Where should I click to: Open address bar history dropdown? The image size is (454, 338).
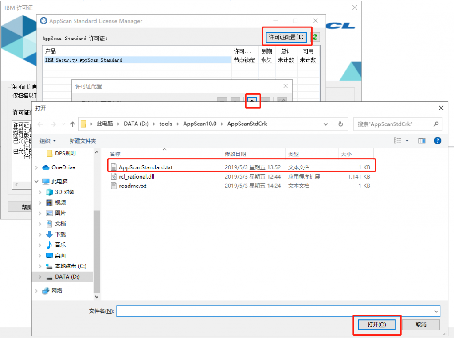point(326,124)
